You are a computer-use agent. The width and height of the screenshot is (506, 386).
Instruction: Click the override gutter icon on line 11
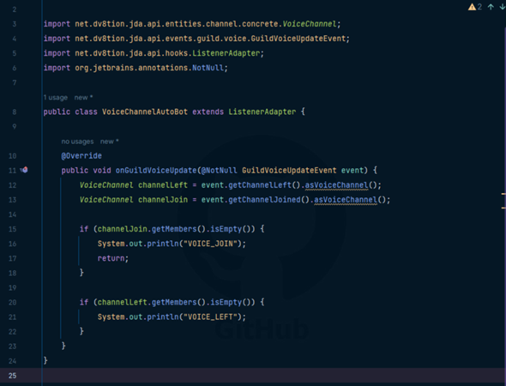click(x=24, y=170)
